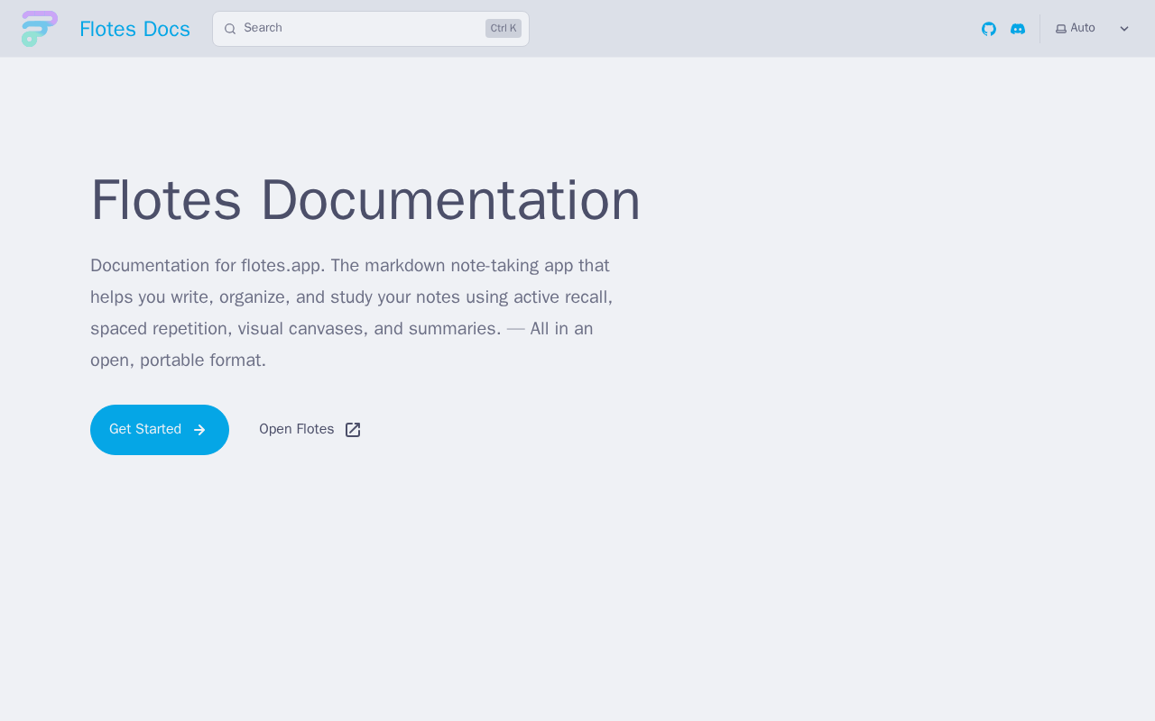Screen dimensions: 1155x721
Task: Click the arrow icon in Get Started
Action: (x=200, y=430)
